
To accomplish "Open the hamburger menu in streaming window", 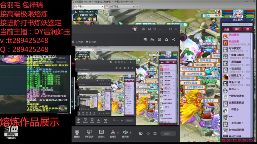I will pyautogui.click(x=160, y=29).
